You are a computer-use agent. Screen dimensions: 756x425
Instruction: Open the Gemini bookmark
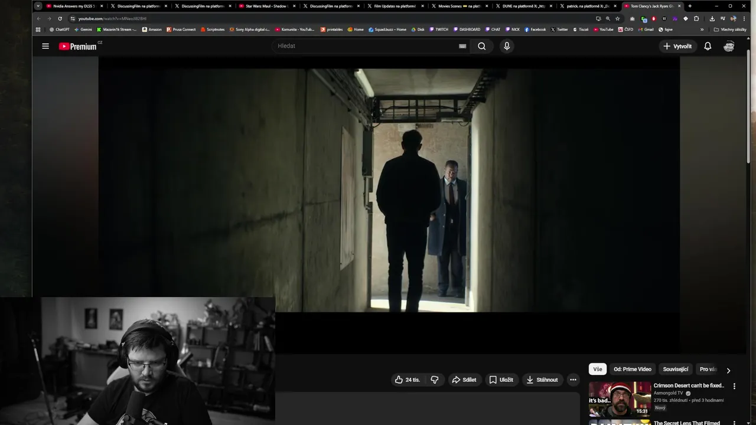point(83,29)
